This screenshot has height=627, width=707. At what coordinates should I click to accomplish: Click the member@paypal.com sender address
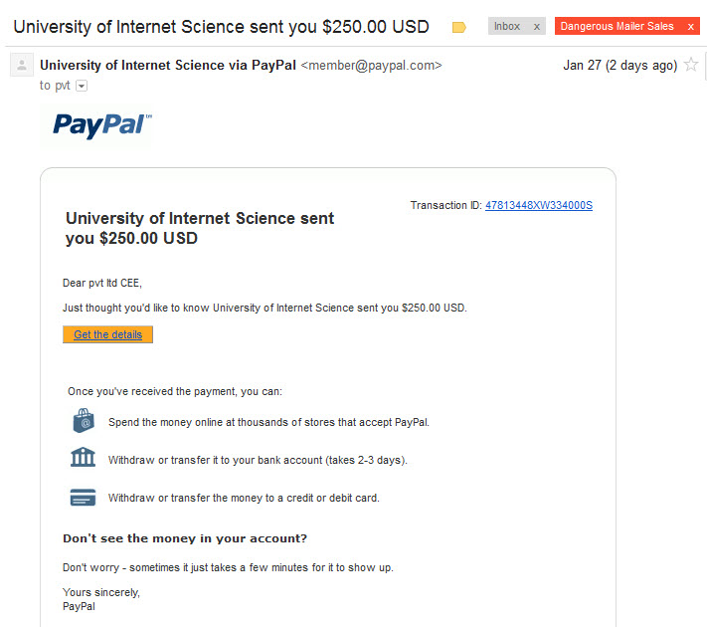[372, 65]
